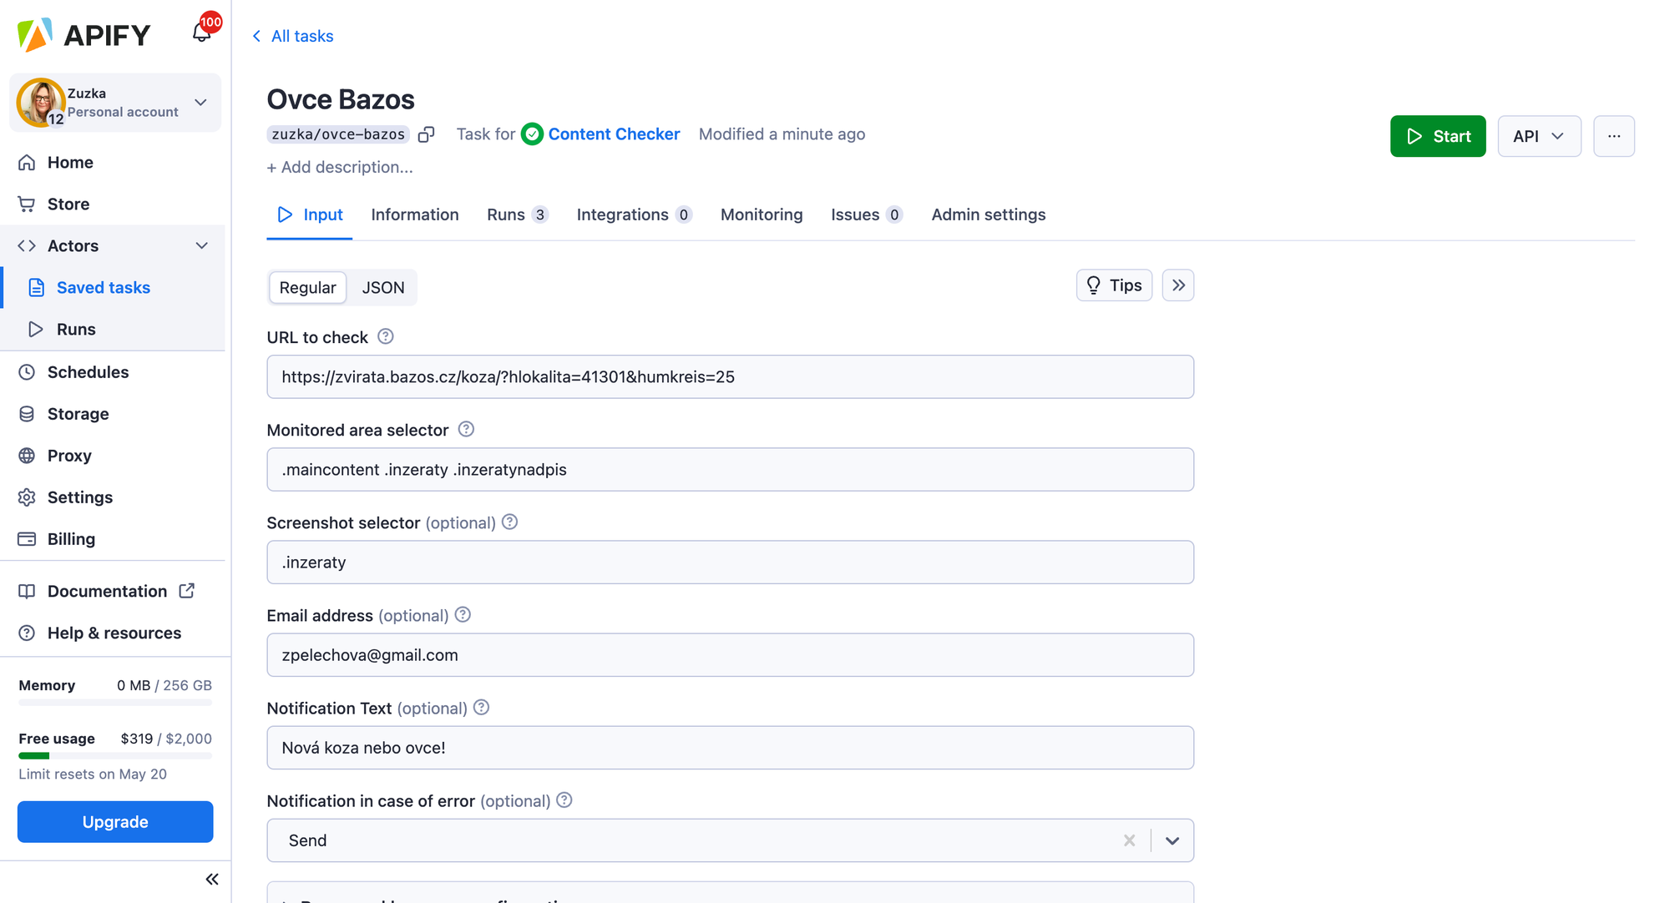Open the API dropdown menu
This screenshot has width=1670, height=903.
[1539, 136]
